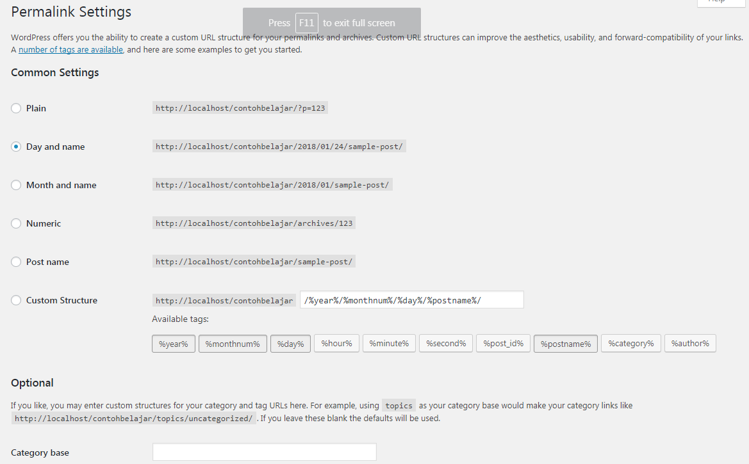Click the Day and name label
The height and width of the screenshot is (464, 749).
click(55, 147)
